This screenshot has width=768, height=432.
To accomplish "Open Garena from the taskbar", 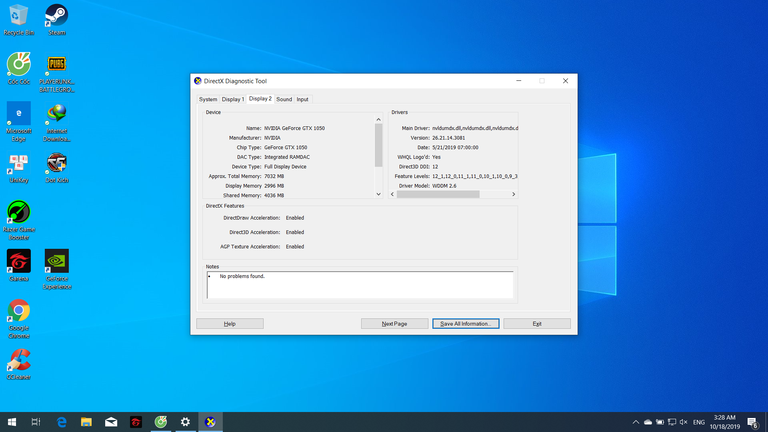I will (x=136, y=422).
